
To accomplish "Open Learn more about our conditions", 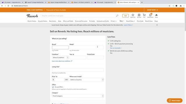I will (x=62, y=61).
